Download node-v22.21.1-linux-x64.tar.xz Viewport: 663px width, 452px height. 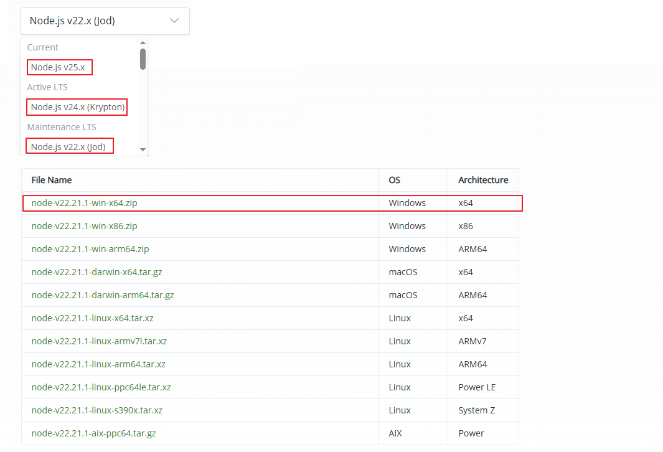coord(92,318)
